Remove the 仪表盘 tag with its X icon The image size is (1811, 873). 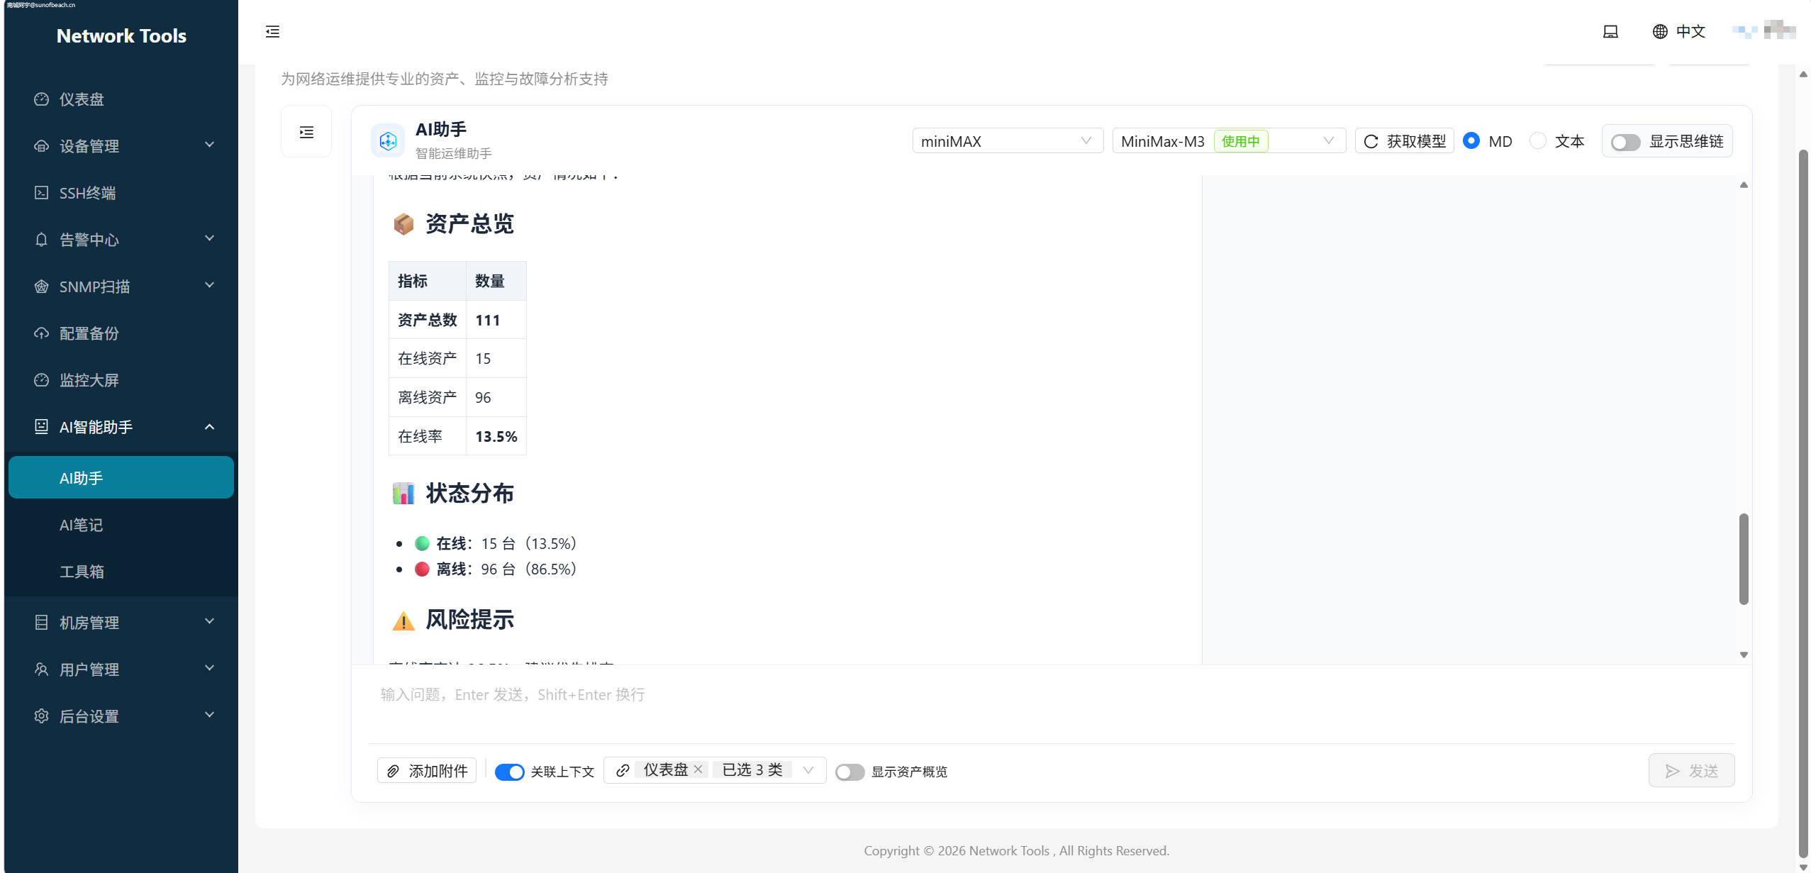click(698, 769)
